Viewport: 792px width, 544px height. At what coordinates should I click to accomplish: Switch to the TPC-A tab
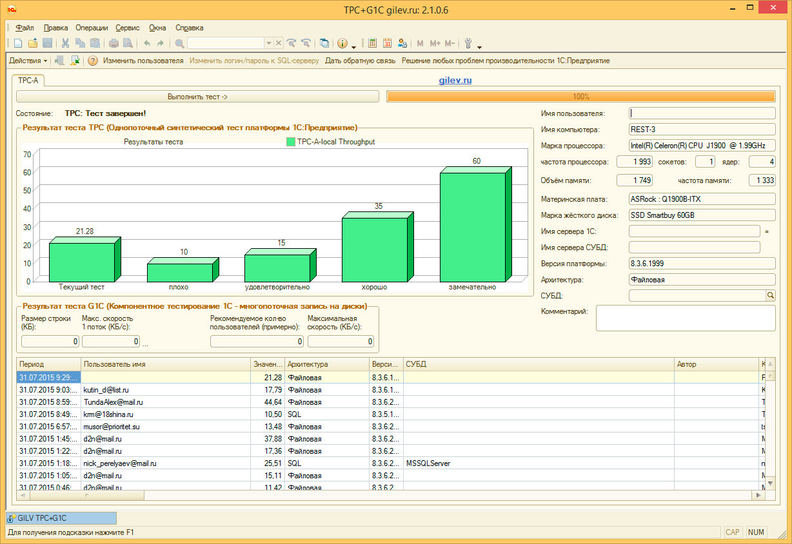click(28, 81)
